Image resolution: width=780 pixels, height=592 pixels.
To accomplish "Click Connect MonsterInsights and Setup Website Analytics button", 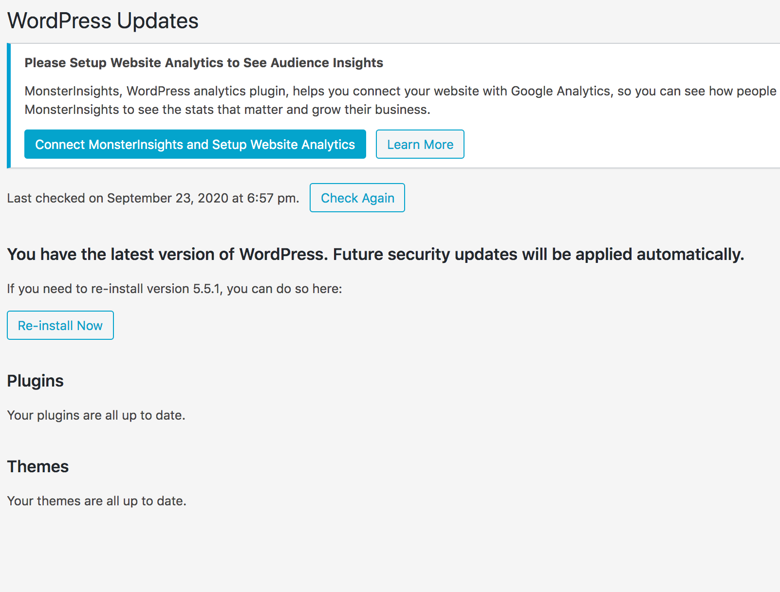I will click(x=195, y=144).
